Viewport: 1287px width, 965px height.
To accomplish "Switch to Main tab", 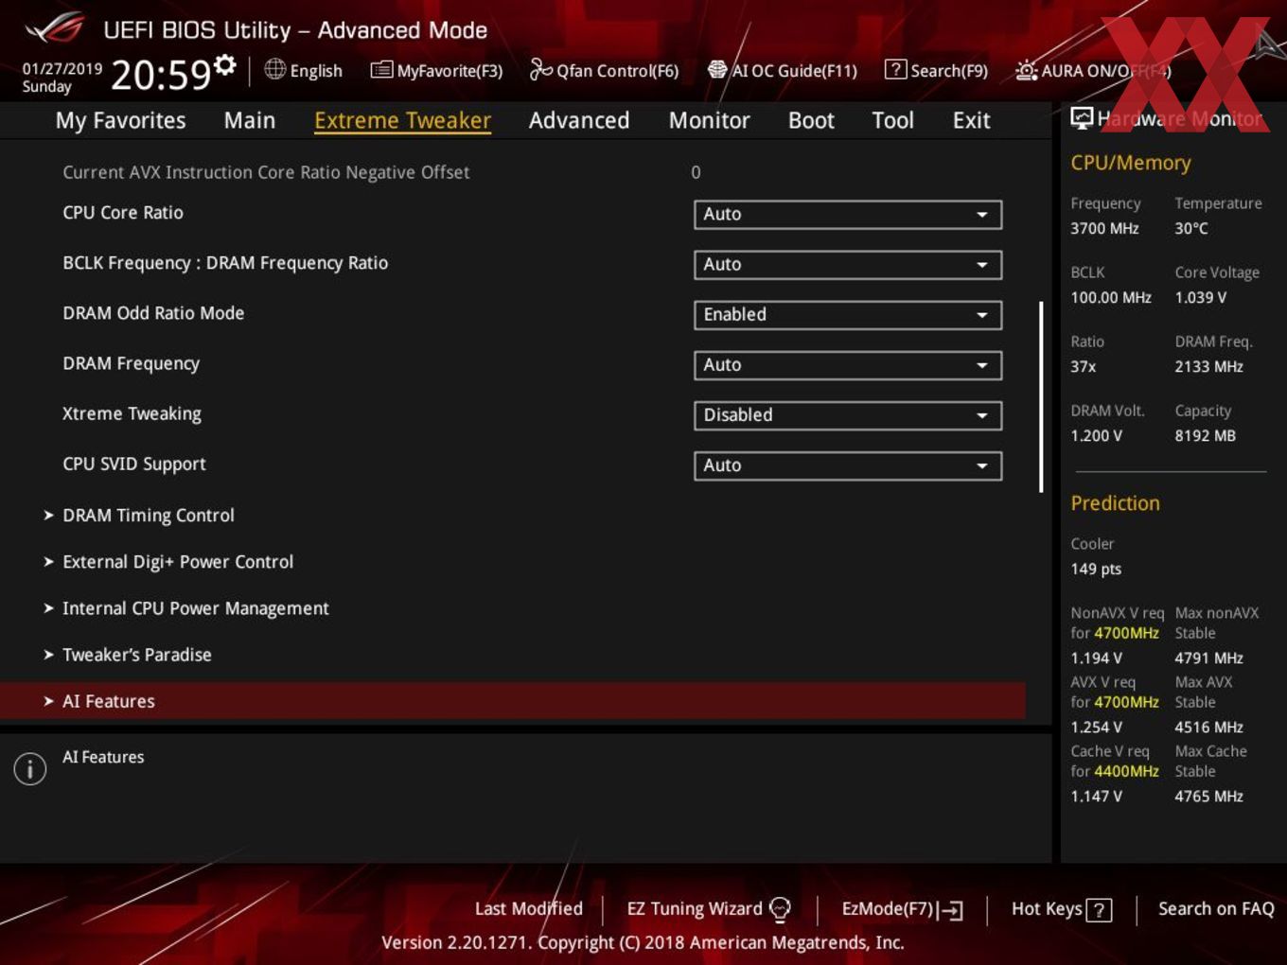I will pyautogui.click(x=250, y=120).
